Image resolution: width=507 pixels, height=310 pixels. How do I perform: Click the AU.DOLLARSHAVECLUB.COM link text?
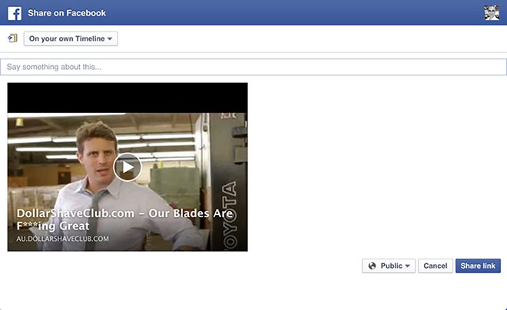point(63,239)
